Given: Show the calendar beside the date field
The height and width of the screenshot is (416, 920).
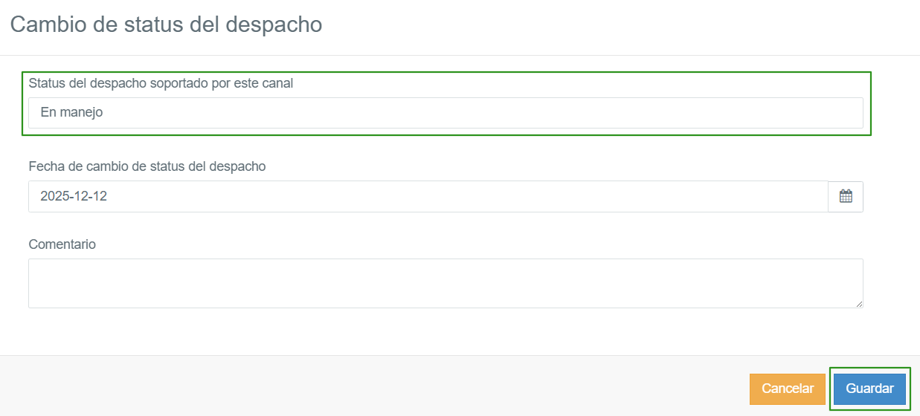Looking at the screenshot, I should pyautogui.click(x=846, y=197).
